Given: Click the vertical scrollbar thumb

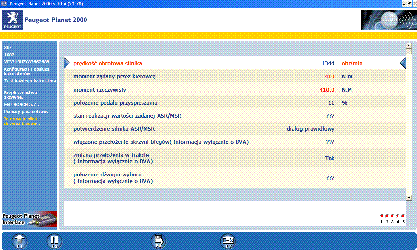Looking at the screenshot, I should (x=409, y=51).
